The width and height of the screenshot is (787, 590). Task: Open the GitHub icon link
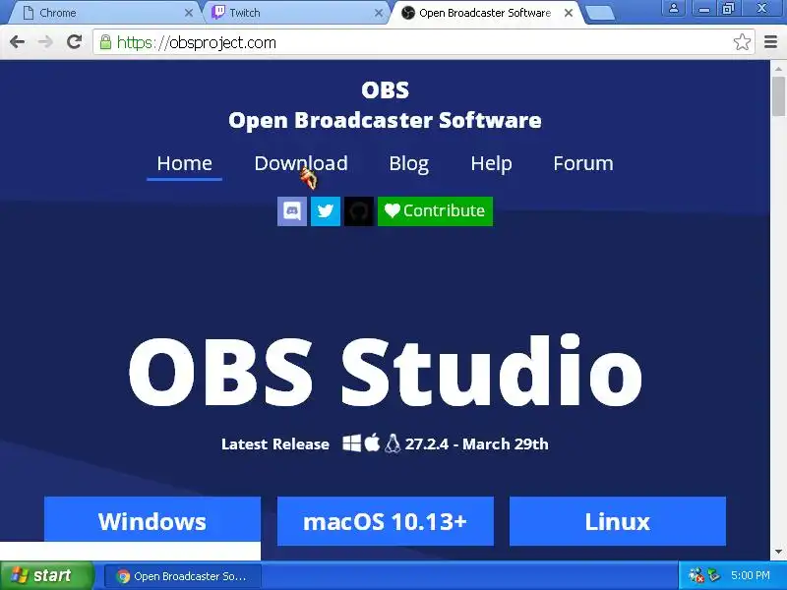click(x=359, y=211)
